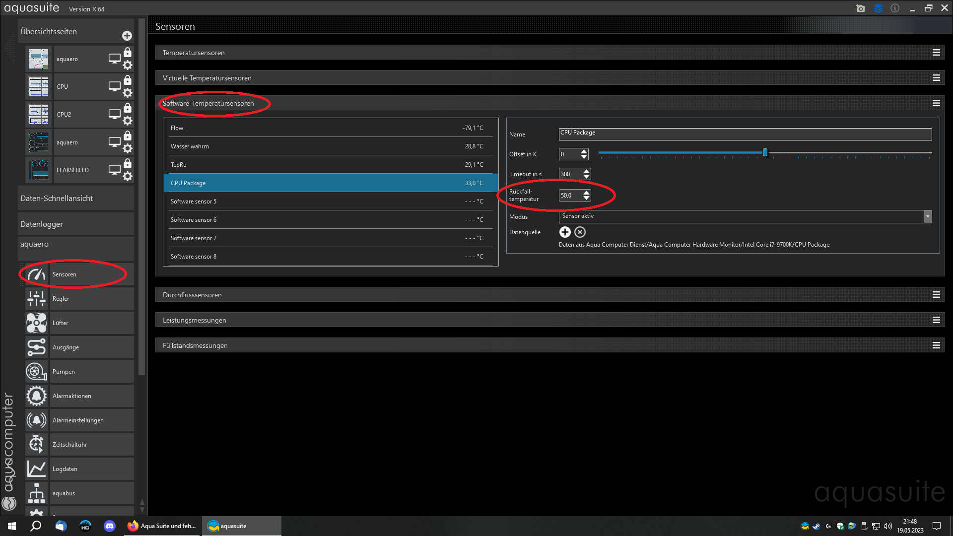Image resolution: width=953 pixels, height=536 pixels.
Task: Add new overview page with plus button
Action: click(x=127, y=36)
